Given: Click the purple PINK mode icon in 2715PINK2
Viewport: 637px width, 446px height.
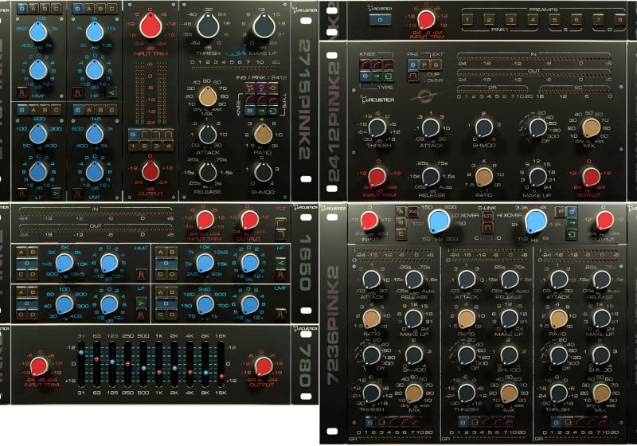Looking at the screenshot, I should (262, 88).
